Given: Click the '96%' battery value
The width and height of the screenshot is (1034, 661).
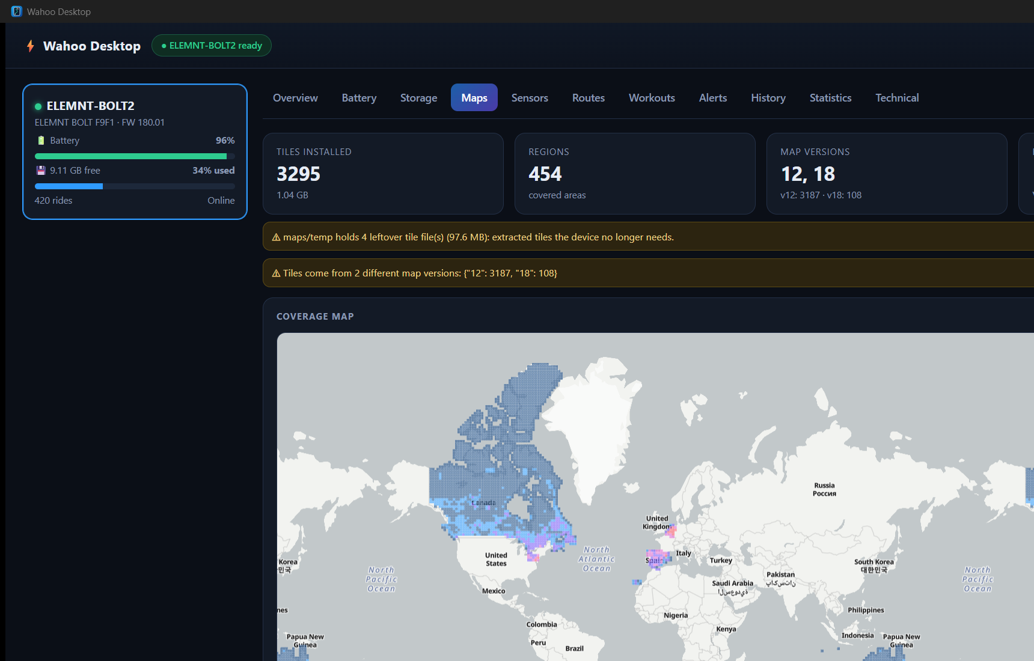Looking at the screenshot, I should point(225,141).
